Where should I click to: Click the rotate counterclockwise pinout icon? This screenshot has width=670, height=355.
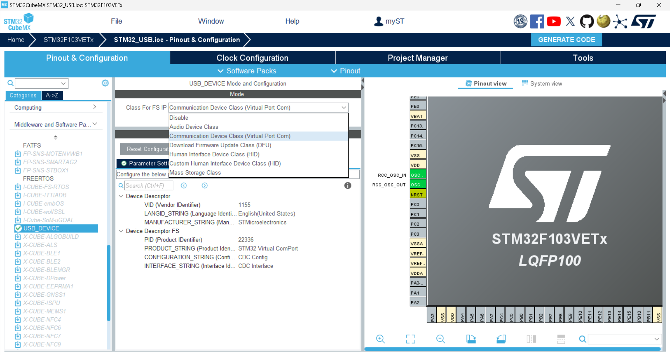pyautogui.click(x=501, y=339)
